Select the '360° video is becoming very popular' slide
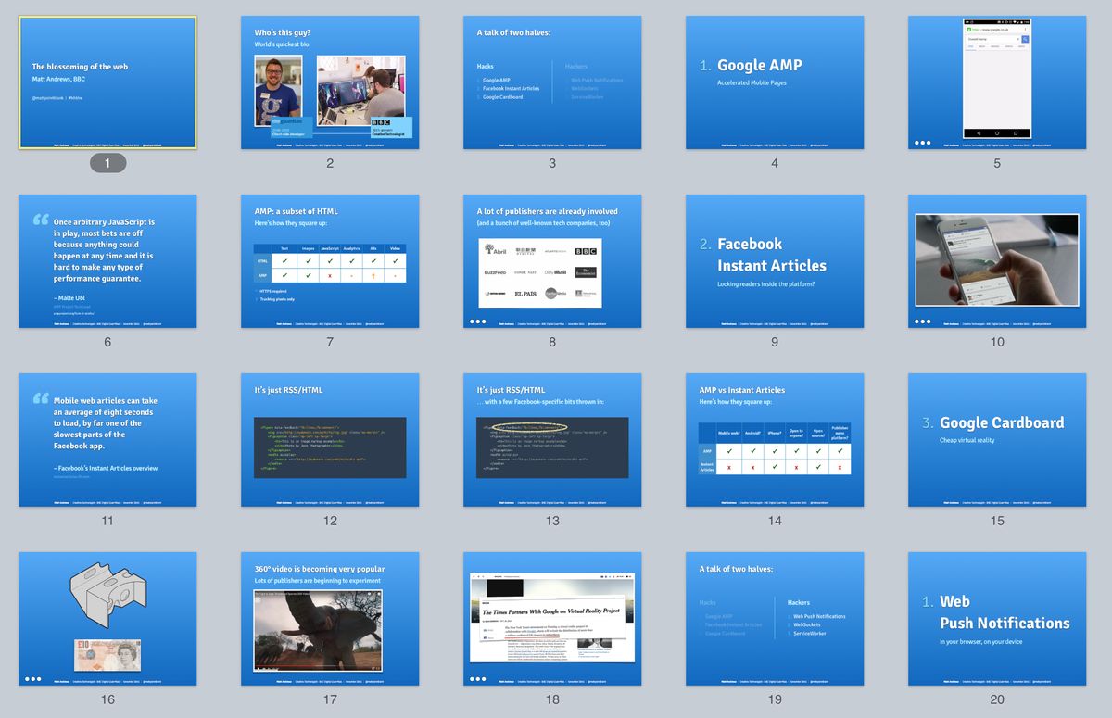 click(x=330, y=618)
